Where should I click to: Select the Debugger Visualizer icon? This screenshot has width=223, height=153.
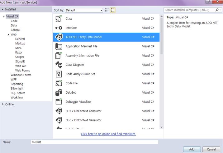59,102
